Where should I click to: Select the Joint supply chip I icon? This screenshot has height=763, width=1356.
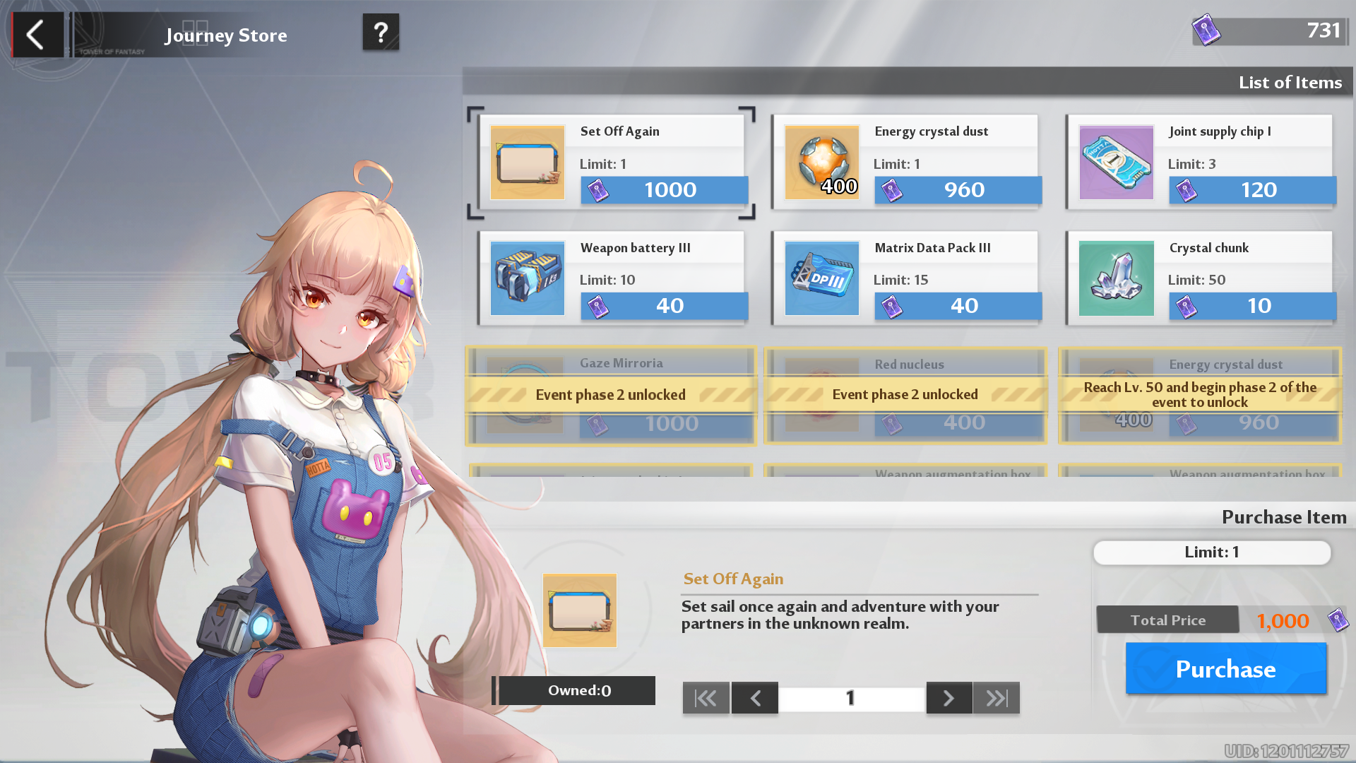click(x=1116, y=162)
